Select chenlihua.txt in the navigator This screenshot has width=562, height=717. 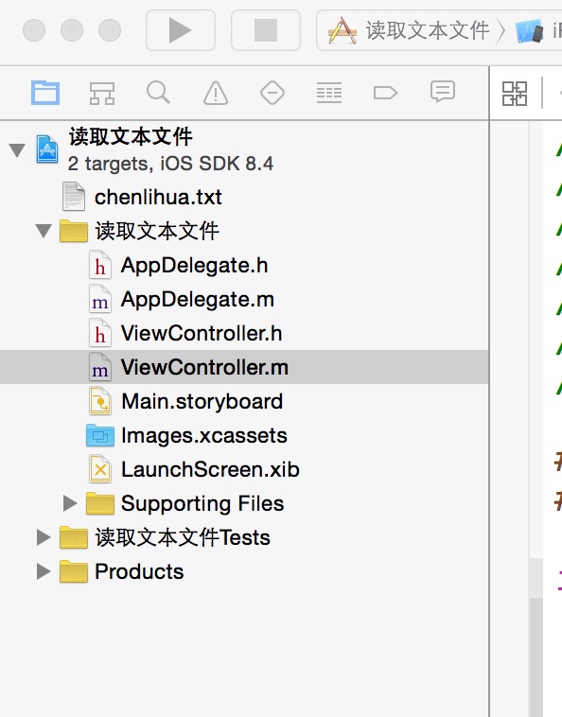(x=158, y=197)
